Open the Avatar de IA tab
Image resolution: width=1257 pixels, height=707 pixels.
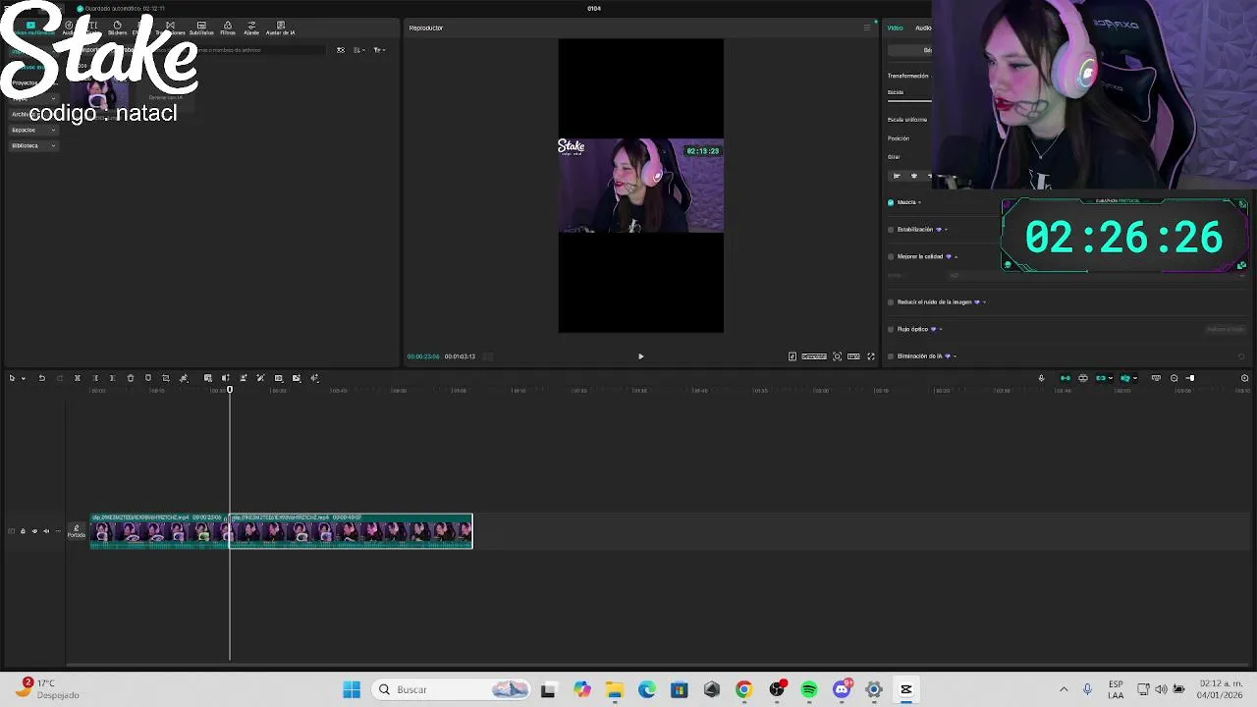coord(281,28)
